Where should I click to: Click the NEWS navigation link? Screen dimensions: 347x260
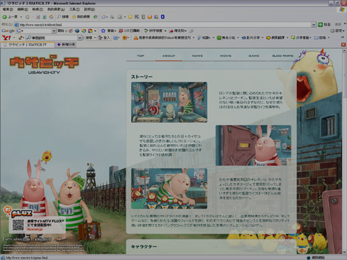pos(197,56)
